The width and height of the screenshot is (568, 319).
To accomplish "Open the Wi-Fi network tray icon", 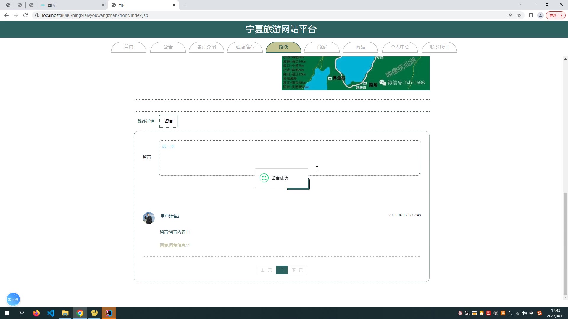I will pyautogui.click(x=517, y=313).
